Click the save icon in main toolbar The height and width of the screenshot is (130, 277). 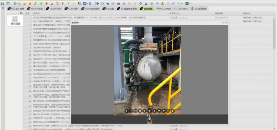(3, 4)
